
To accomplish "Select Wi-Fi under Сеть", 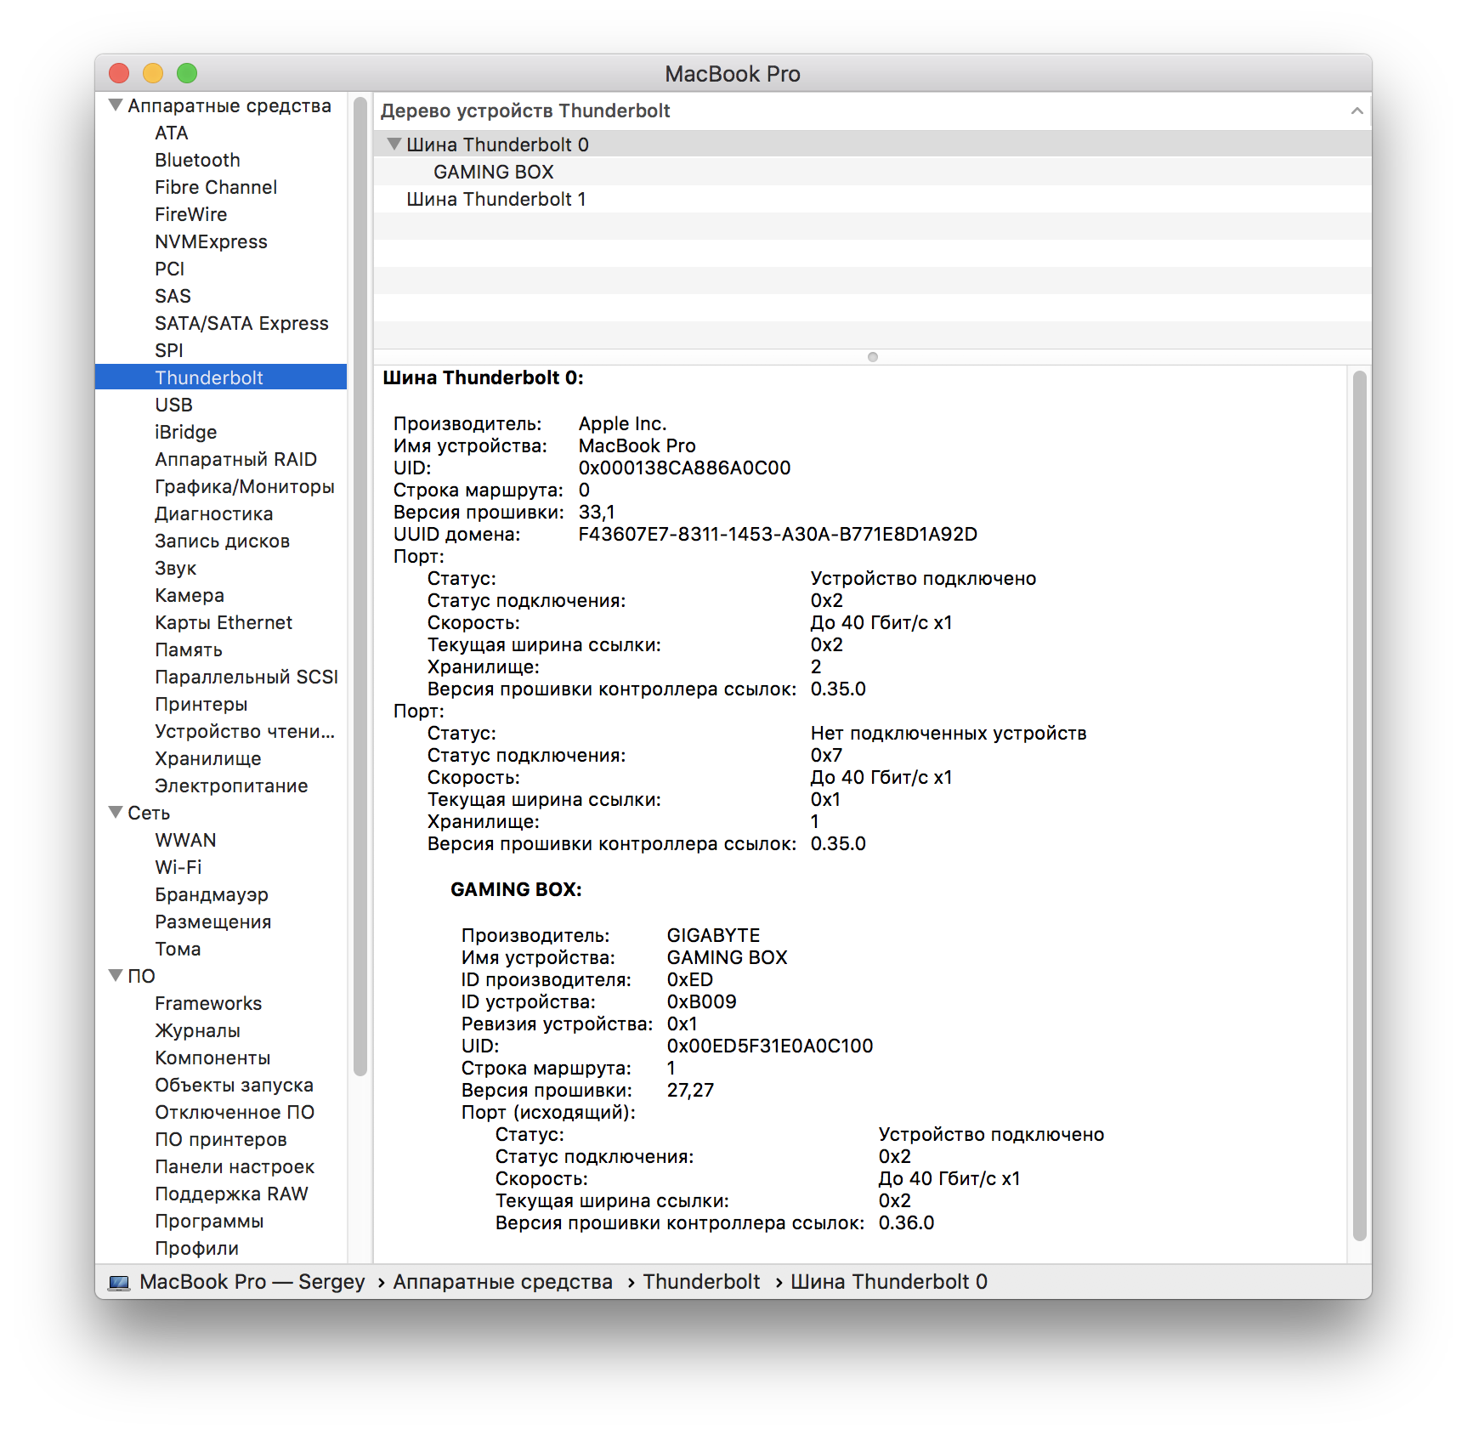I will [178, 867].
